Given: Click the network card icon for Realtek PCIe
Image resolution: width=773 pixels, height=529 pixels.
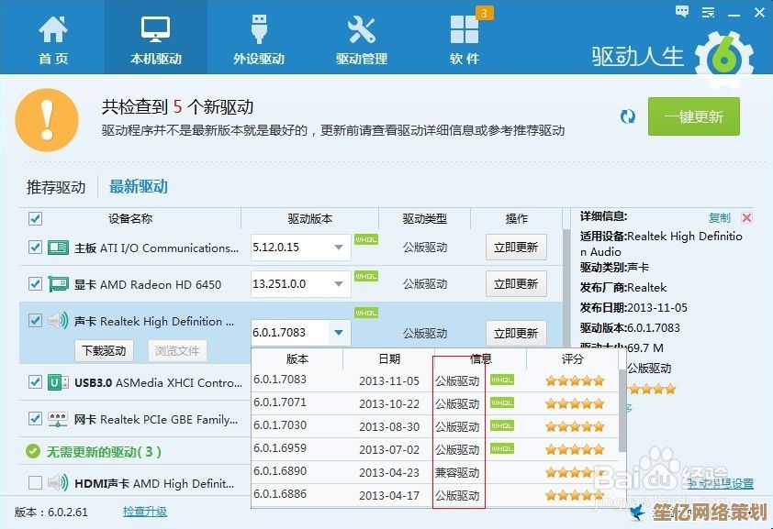Looking at the screenshot, I should point(58,419).
